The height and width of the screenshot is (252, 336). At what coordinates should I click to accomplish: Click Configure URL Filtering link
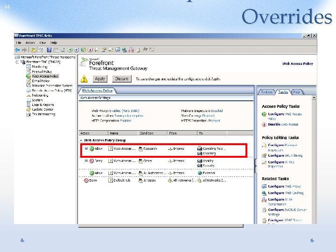tap(285, 155)
